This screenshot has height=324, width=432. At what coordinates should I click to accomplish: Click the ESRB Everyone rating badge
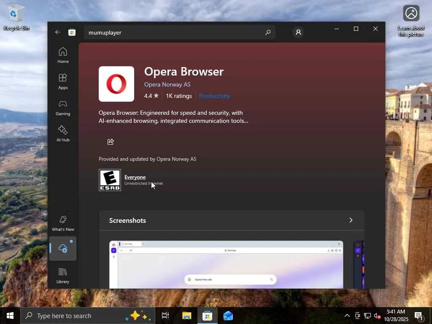pyautogui.click(x=110, y=180)
